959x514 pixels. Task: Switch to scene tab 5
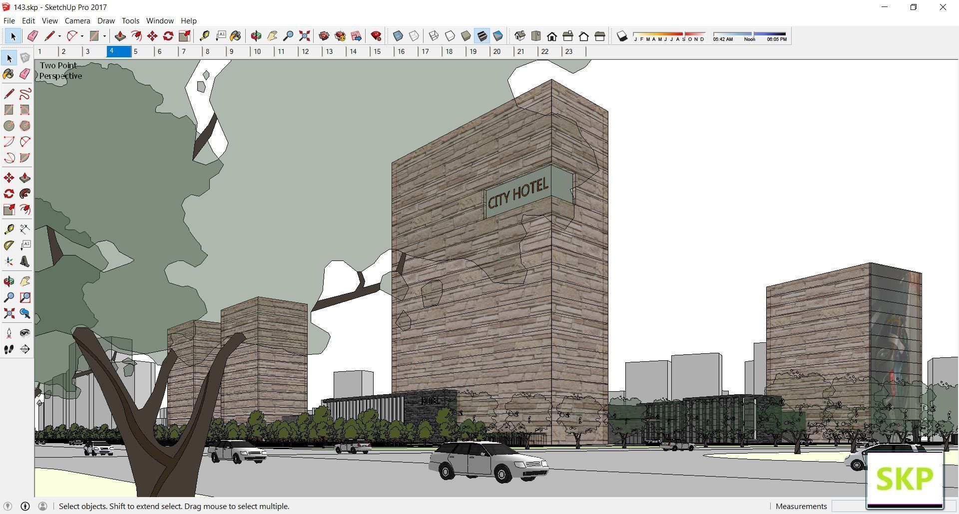coord(142,51)
